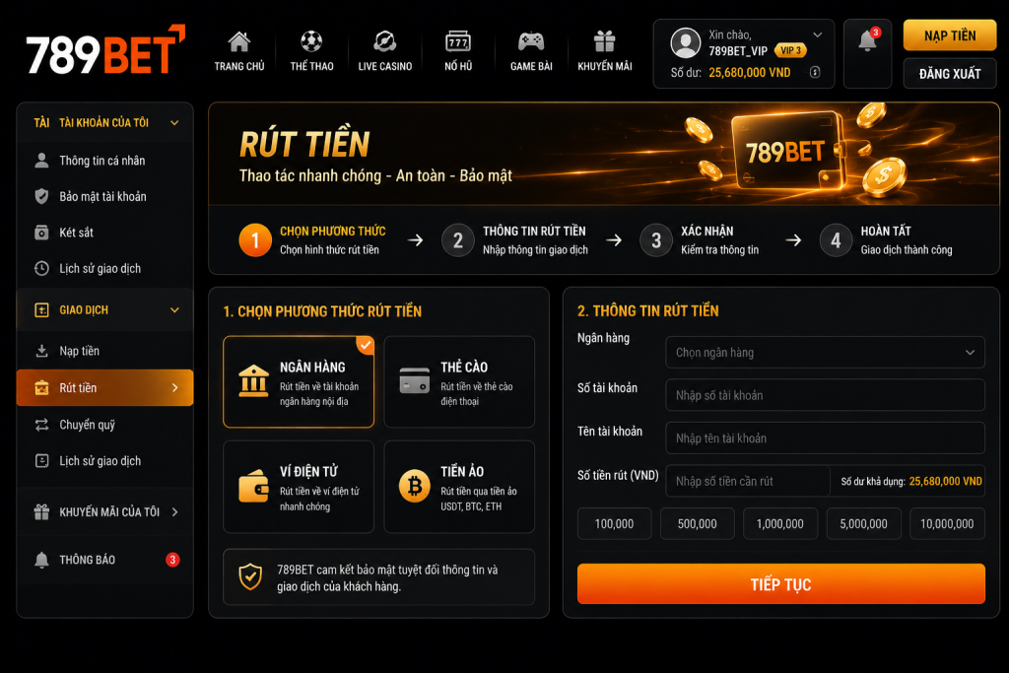This screenshot has height=673, width=1009.
Task: Open Lịch sử giao dịch under Giao dịch
Action: [x=104, y=461]
